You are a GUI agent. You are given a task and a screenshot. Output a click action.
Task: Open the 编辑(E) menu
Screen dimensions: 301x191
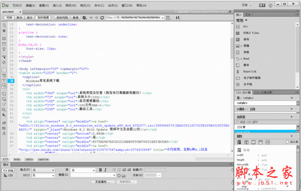coord(31,6)
